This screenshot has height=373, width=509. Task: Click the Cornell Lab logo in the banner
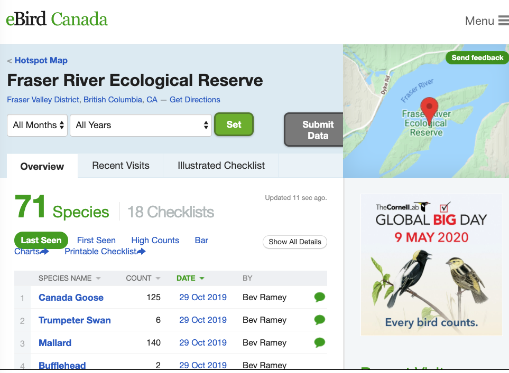coord(402,205)
